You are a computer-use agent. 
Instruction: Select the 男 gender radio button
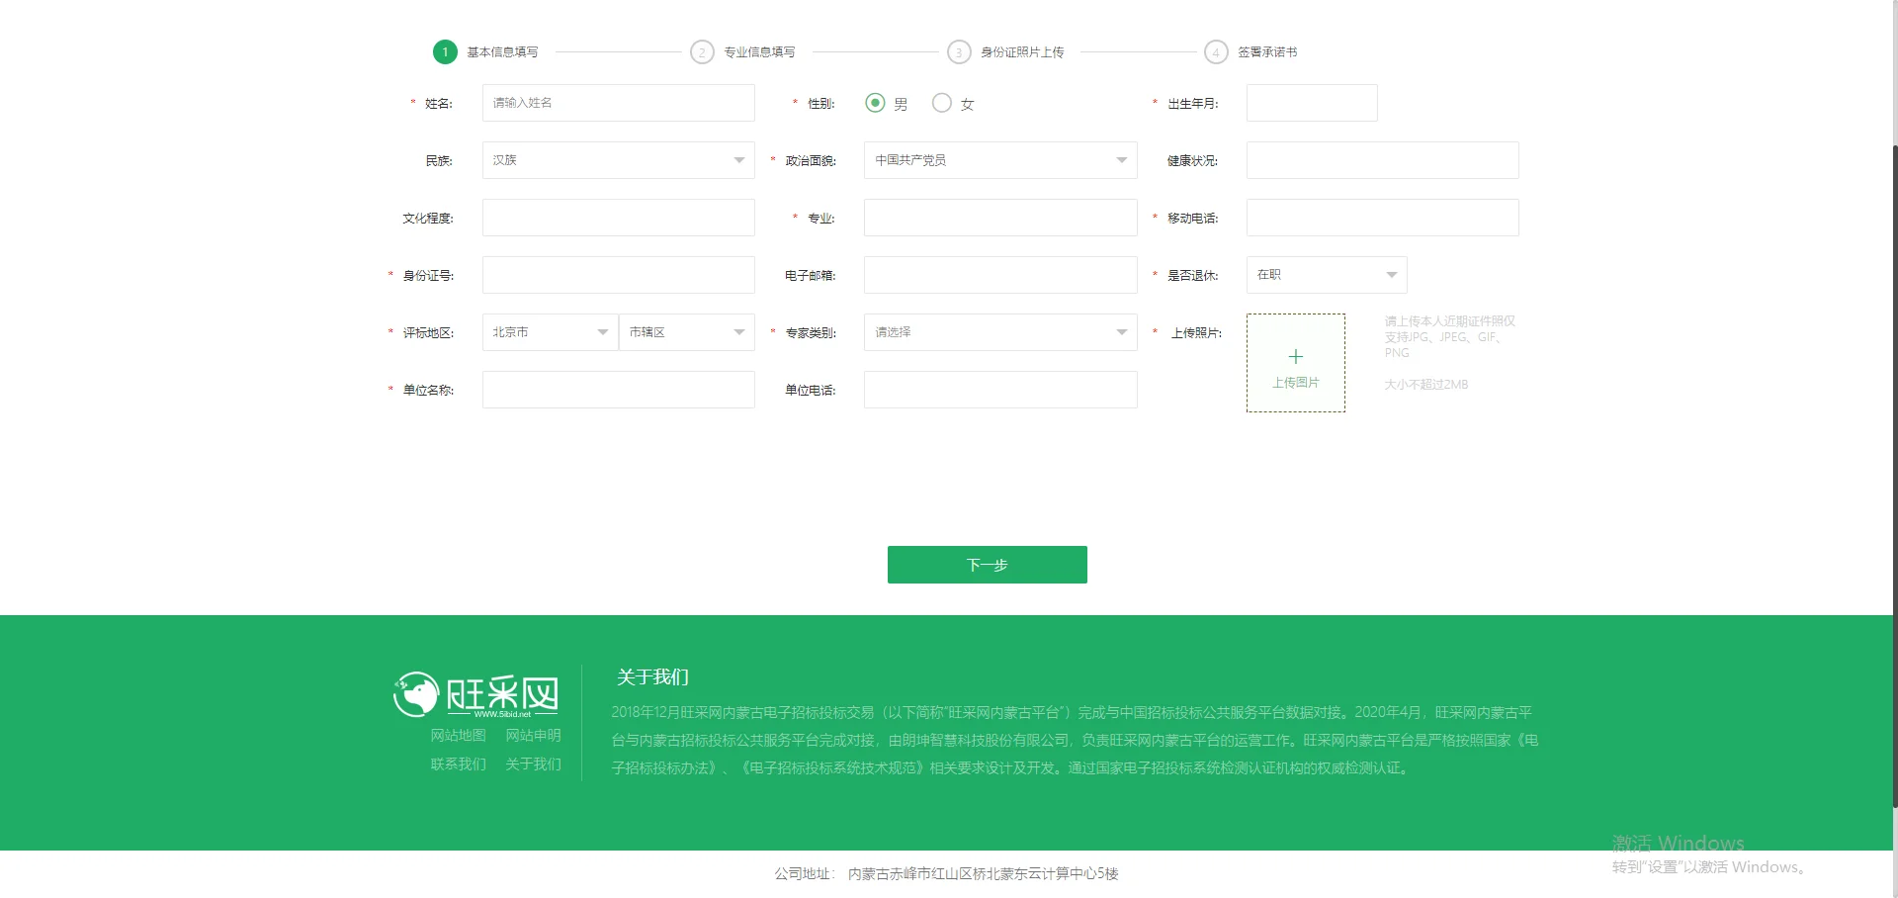[x=874, y=103]
